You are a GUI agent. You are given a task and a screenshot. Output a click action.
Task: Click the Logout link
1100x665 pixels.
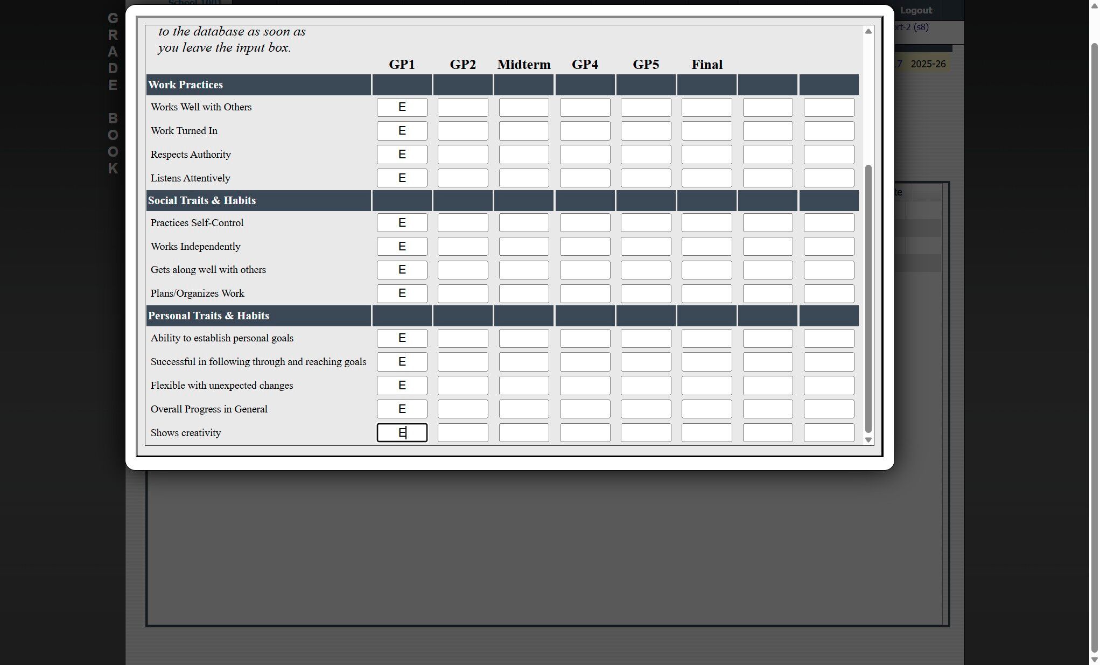pos(915,10)
